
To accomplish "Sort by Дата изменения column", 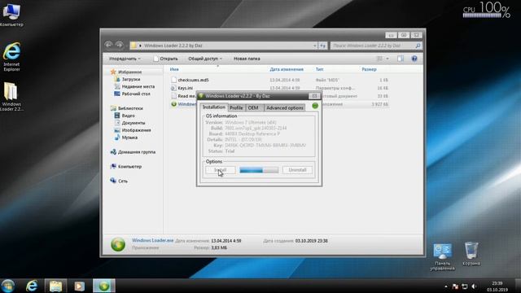I will coord(287,69).
